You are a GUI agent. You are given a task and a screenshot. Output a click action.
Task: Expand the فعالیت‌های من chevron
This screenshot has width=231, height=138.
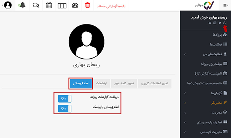point(185,54)
